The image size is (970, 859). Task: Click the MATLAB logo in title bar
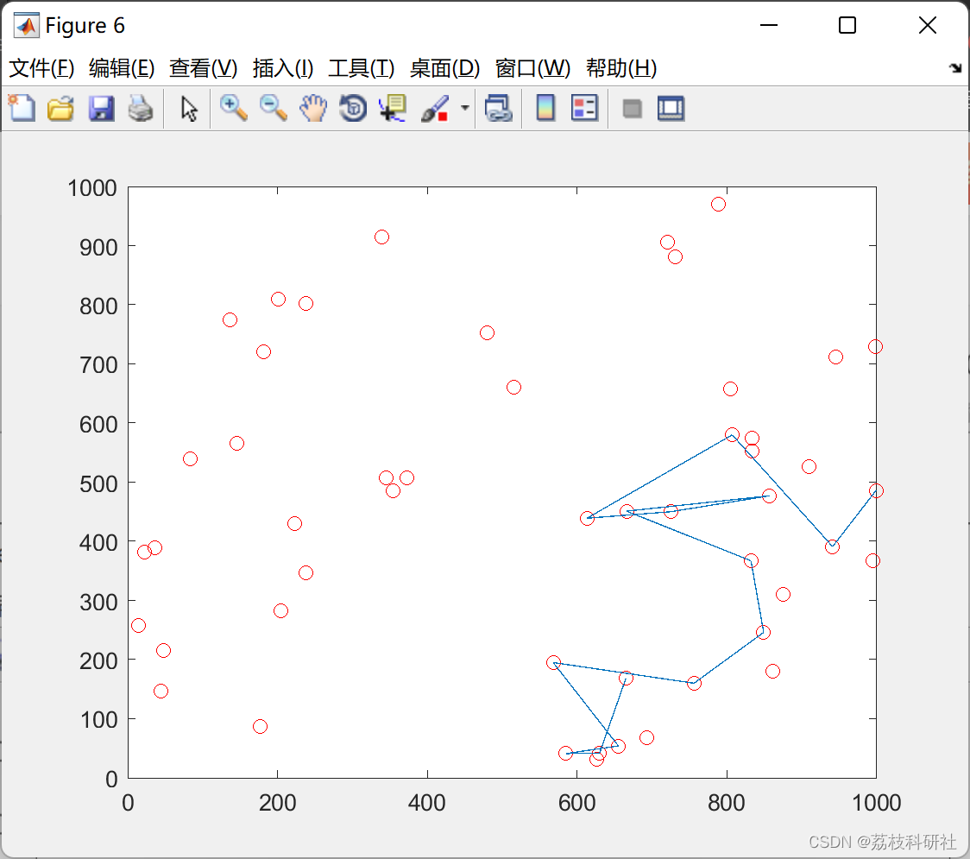coord(27,25)
